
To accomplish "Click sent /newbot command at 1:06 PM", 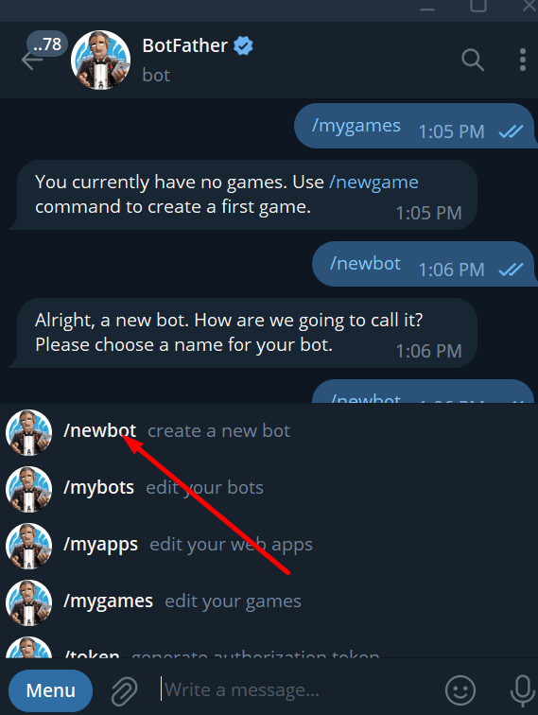I will point(365,264).
